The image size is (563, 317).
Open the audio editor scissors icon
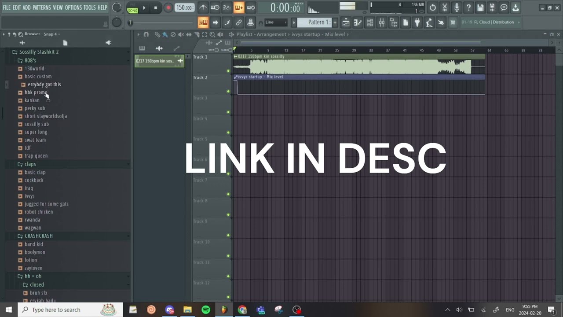pyautogui.click(x=445, y=7)
